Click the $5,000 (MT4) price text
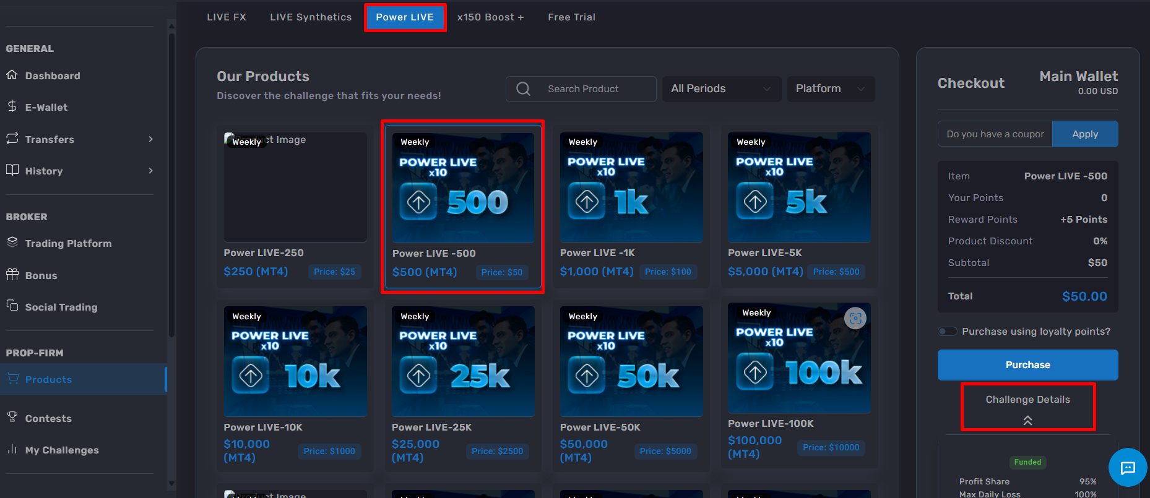The width and height of the screenshot is (1150, 498). pos(766,271)
